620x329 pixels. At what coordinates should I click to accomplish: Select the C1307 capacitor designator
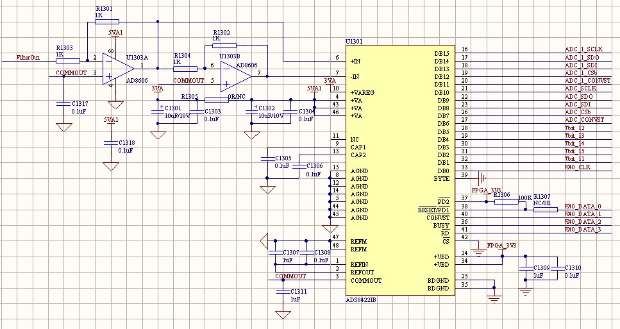pos(291,252)
